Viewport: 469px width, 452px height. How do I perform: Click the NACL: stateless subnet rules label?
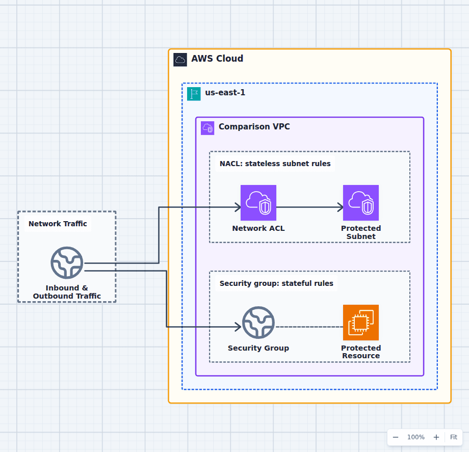(x=275, y=164)
